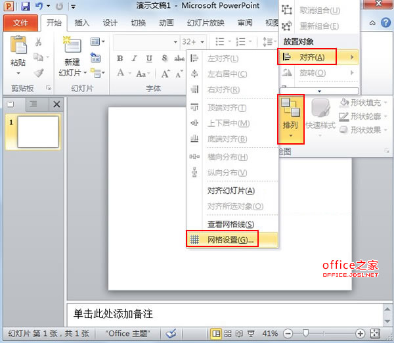
Task: Toggle bold formatting
Action: [x=120, y=58]
